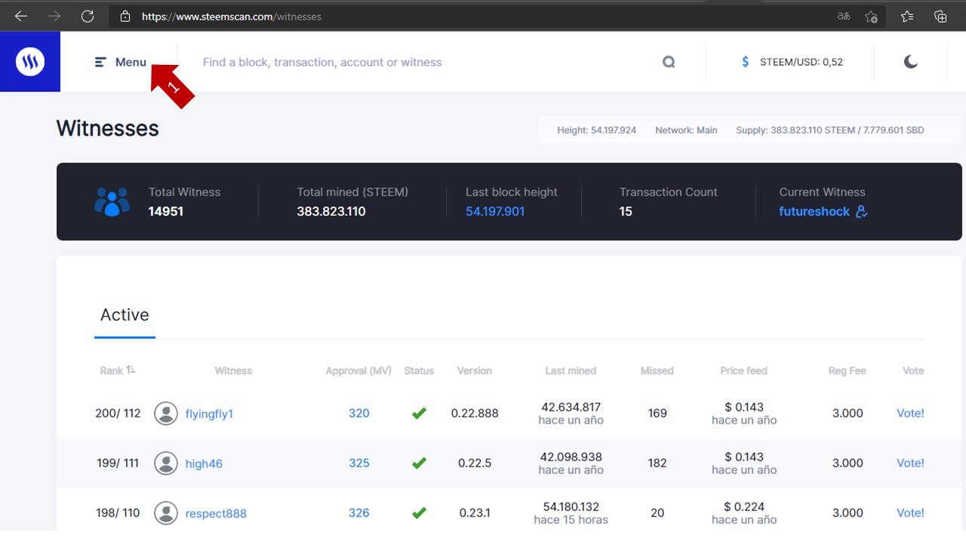Open witness flyingfly1 profile link
This screenshot has height=545, width=966.
point(209,414)
